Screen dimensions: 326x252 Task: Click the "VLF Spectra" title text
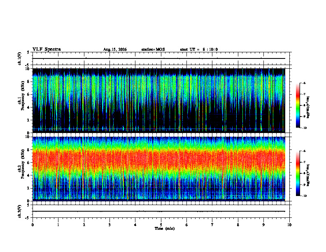pos(47,49)
